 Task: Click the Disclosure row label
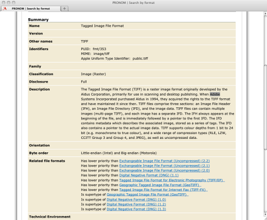(x=38, y=82)
